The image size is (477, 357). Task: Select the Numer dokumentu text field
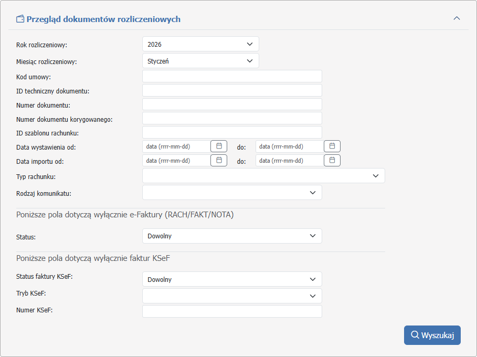(232, 104)
